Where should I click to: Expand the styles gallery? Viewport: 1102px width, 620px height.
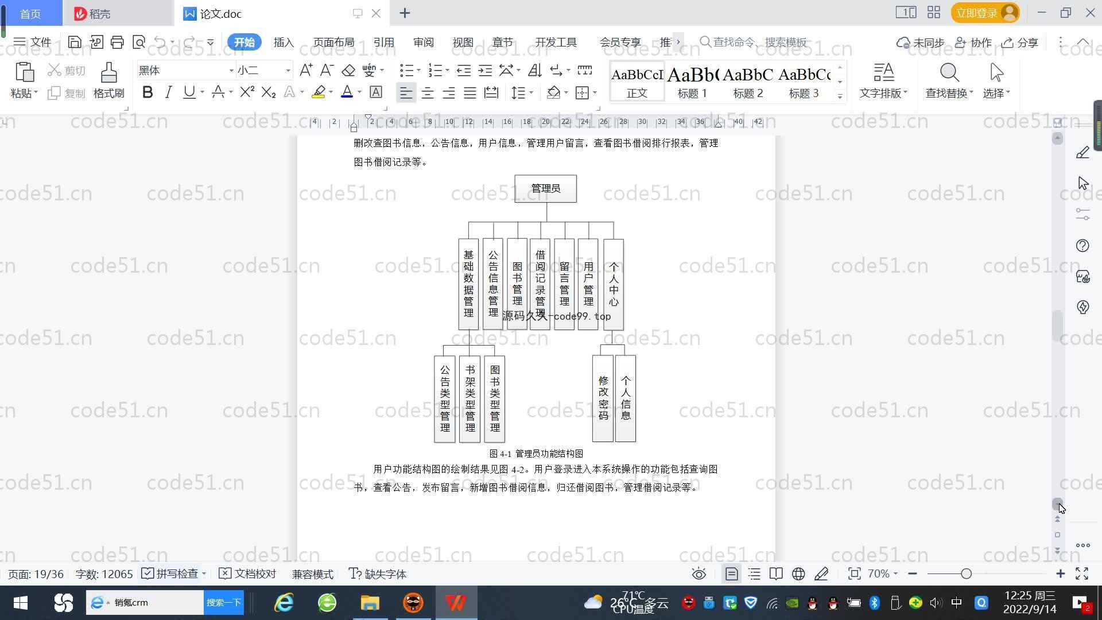[x=840, y=96]
